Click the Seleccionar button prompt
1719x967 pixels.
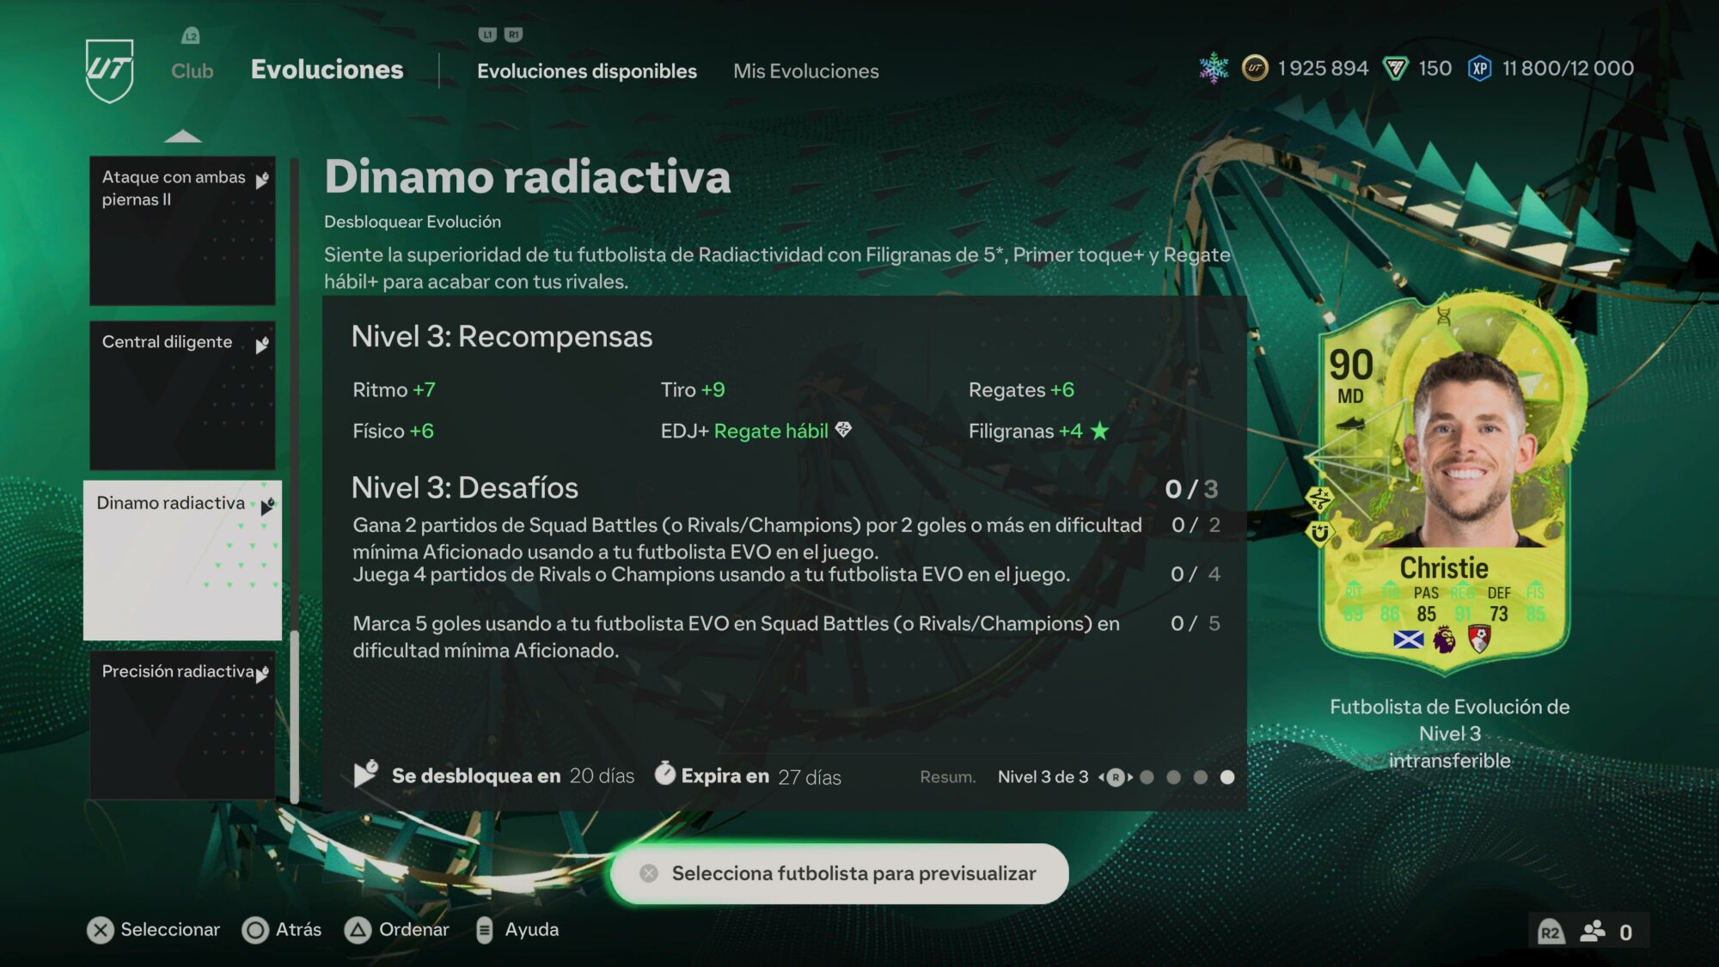click(154, 930)
